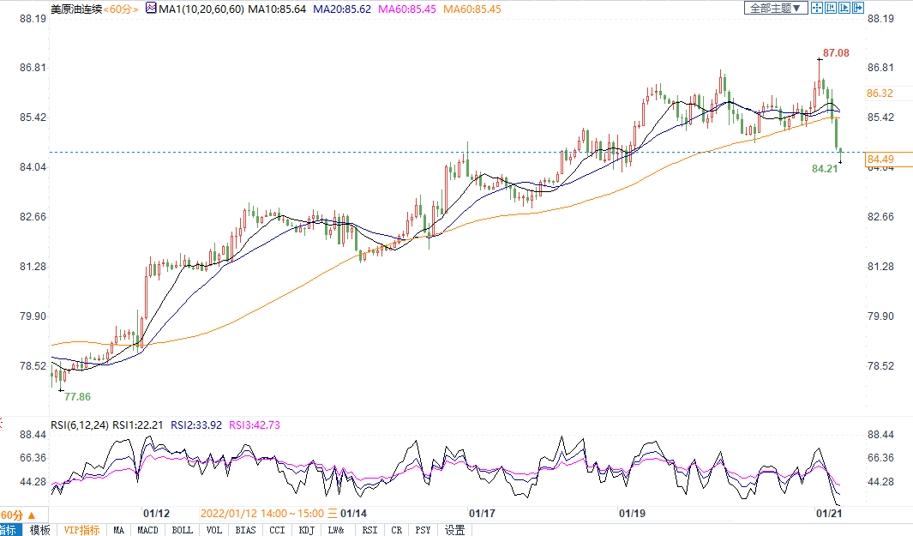Switch to the MACD indicator tab
Image resolution: width=913 pixels, height=536 pixels.
(x=148, y=530)
